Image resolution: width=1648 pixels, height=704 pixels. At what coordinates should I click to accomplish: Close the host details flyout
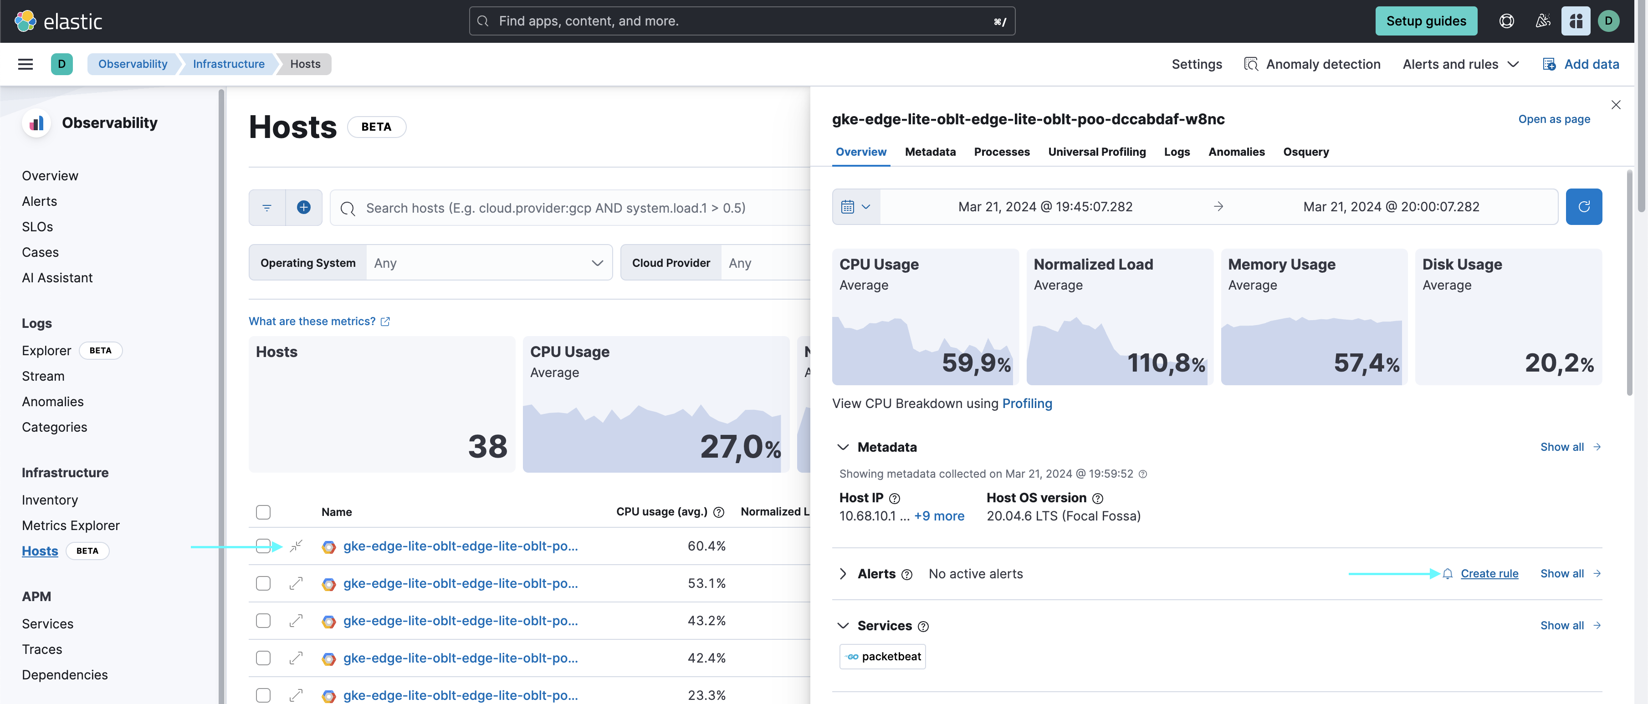click(1615, 105)
